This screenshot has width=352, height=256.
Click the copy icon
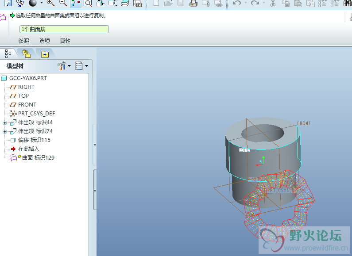click(x=286, y=3)
